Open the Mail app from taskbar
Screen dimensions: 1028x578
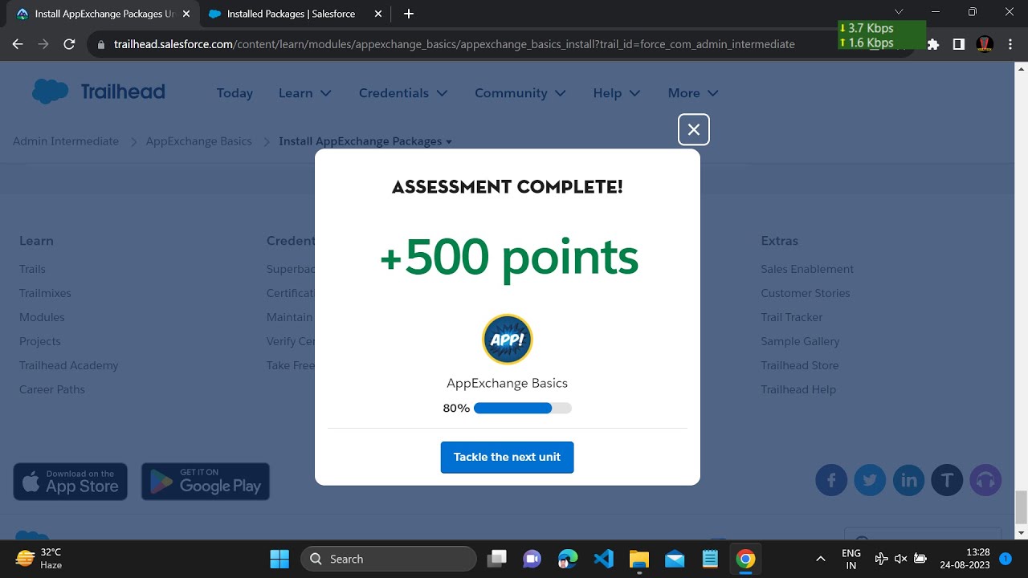[675, 559]
